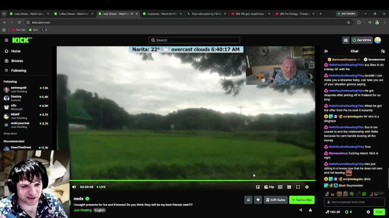The height and width of the screenshot is (218, 389).
Task: Click the nedx verified badge
Action: click(88, 199)
